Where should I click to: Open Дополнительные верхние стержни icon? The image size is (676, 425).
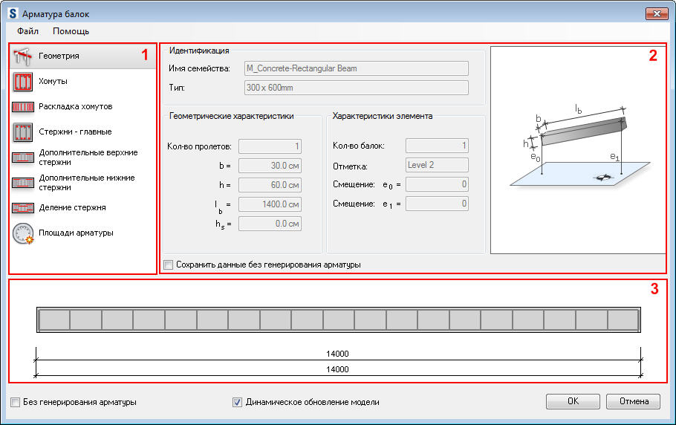tap(22, 158)
